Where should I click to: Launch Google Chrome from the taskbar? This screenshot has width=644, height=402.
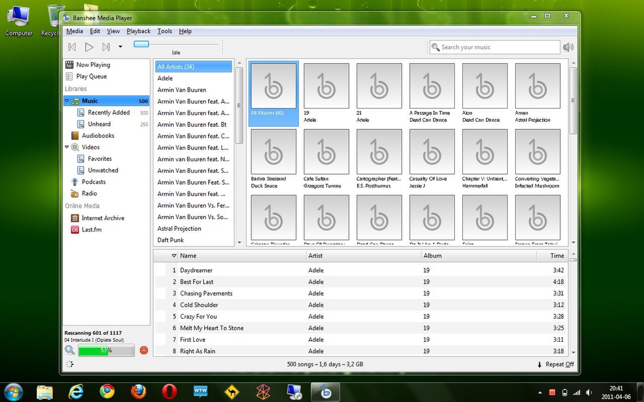point(107,391)
